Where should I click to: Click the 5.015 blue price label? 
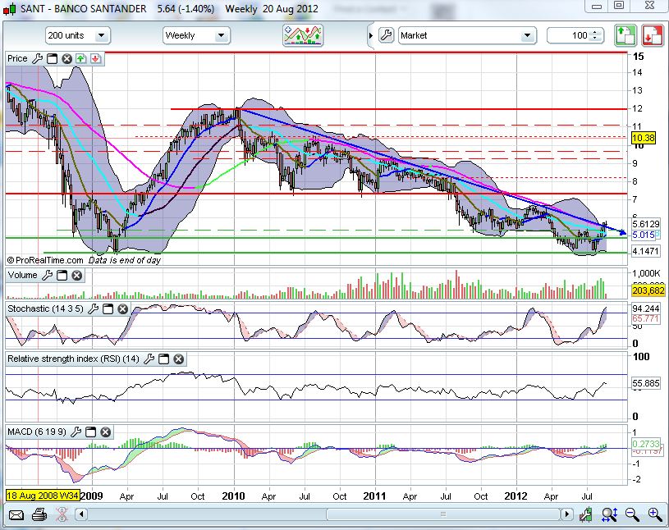pos(644,235)
